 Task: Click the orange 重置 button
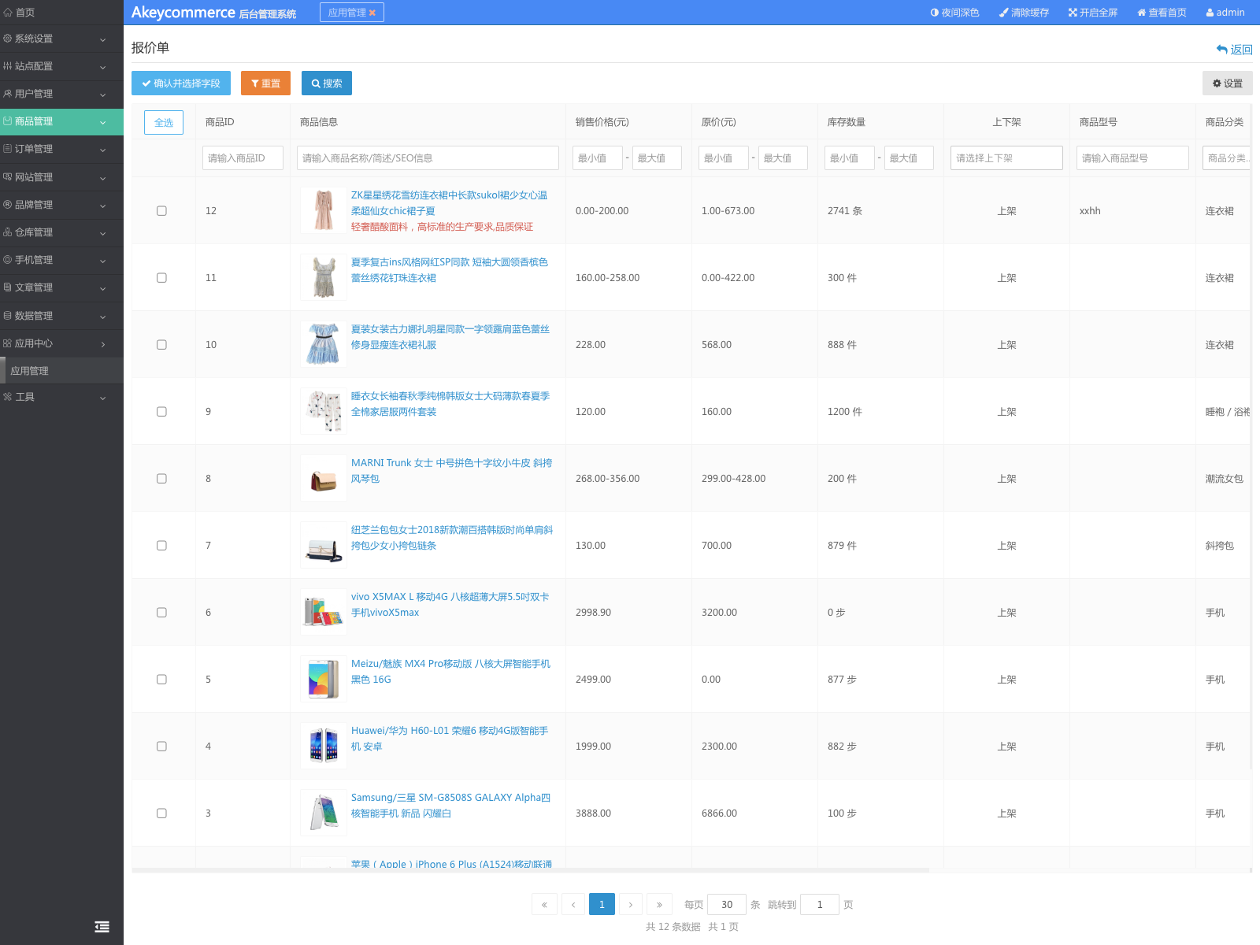click(x=265, y=83)
